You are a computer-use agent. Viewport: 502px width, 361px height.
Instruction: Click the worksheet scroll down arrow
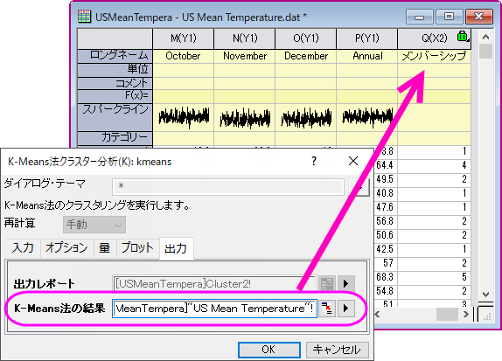[485, 294]
